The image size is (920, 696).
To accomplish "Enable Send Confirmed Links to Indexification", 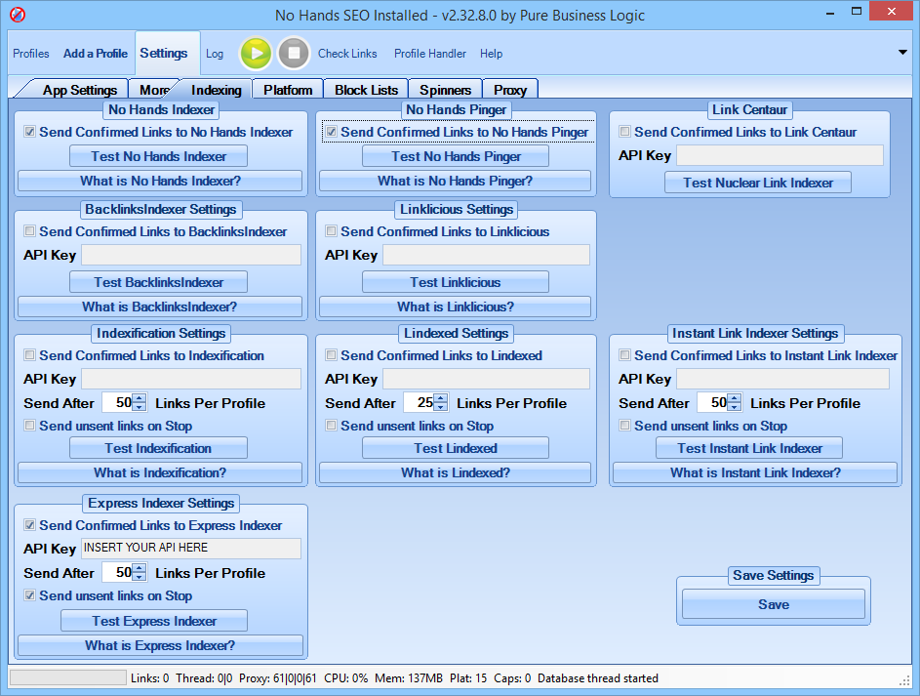I will [29, 355].
